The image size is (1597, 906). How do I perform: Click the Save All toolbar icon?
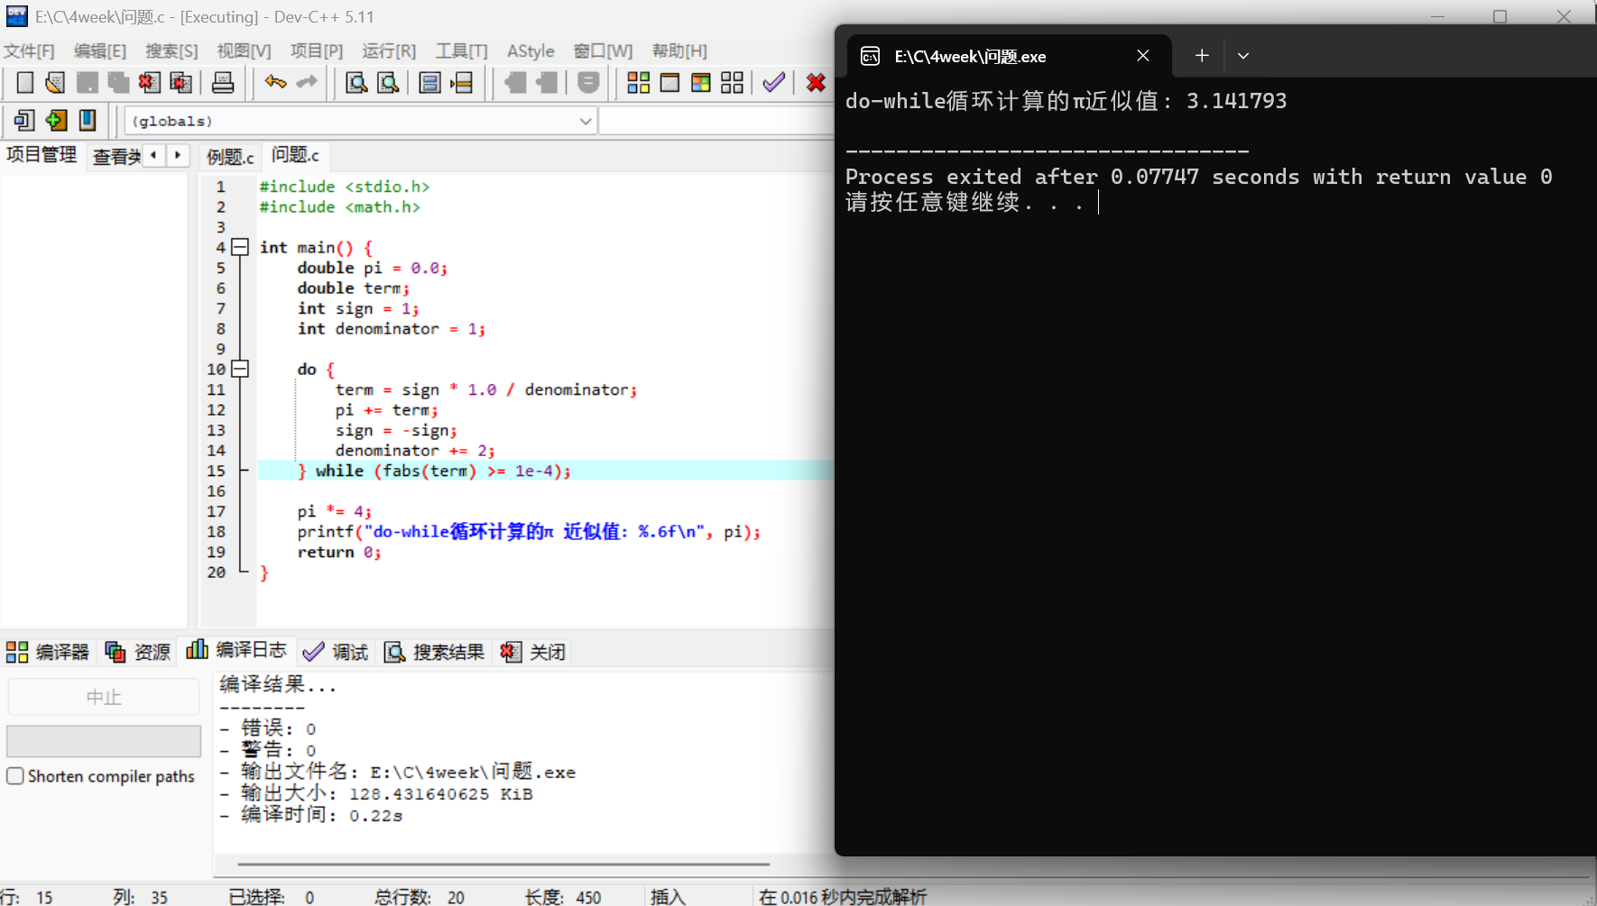tap(118, 83)
